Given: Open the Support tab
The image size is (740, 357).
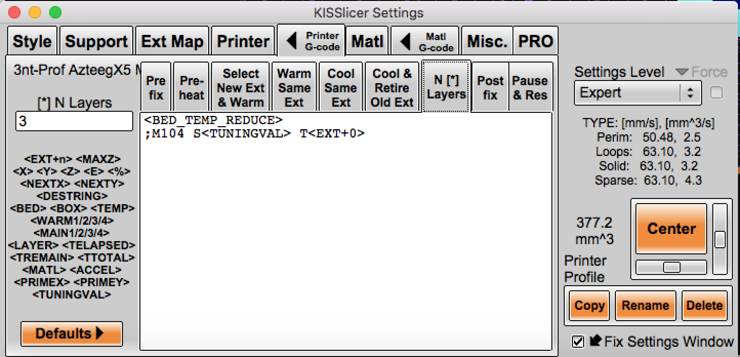Looking at the screenshot, I should [x=96, y=41].
